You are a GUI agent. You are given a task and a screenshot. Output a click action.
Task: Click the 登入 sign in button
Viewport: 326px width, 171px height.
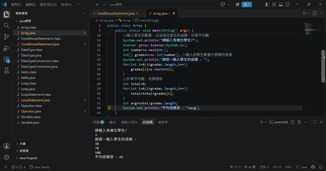click(247, 4)
